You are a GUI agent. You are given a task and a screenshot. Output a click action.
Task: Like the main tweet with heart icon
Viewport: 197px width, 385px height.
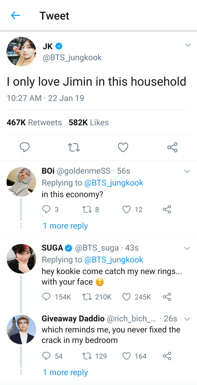pos(123,147)
